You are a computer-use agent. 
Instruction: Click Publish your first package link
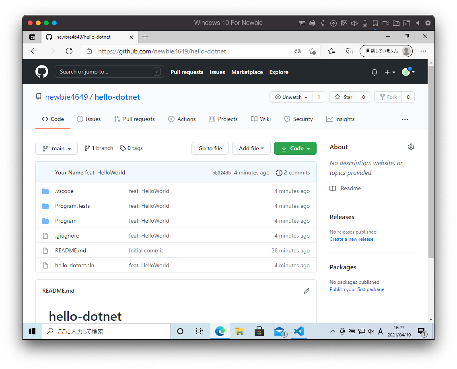coord(357,289)
